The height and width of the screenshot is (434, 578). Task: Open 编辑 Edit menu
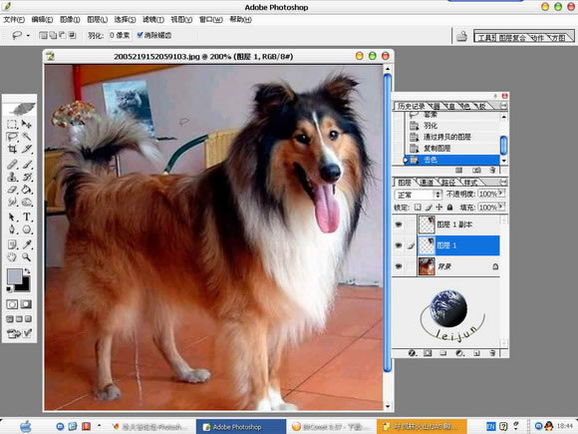(x=42, y=20)
